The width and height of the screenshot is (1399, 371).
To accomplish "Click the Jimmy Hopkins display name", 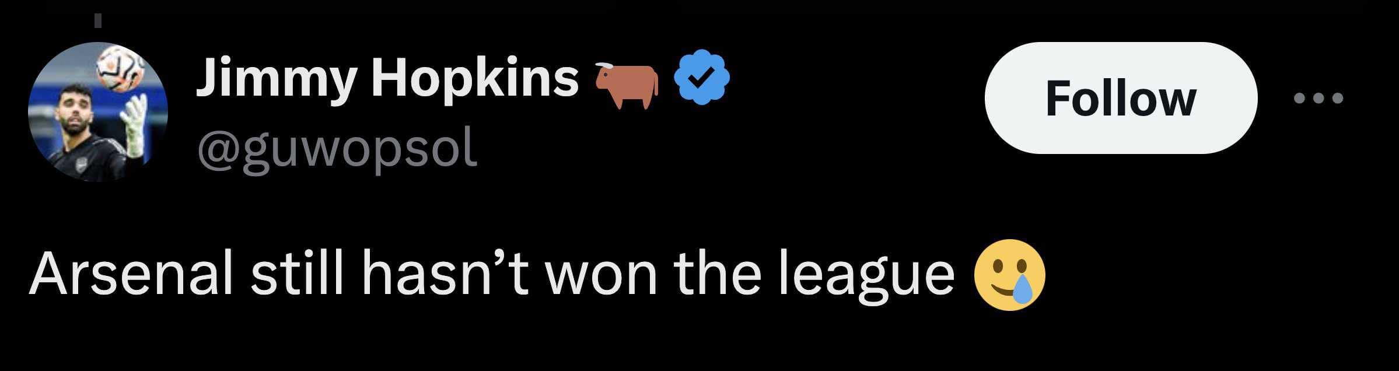I will (386, 79).
